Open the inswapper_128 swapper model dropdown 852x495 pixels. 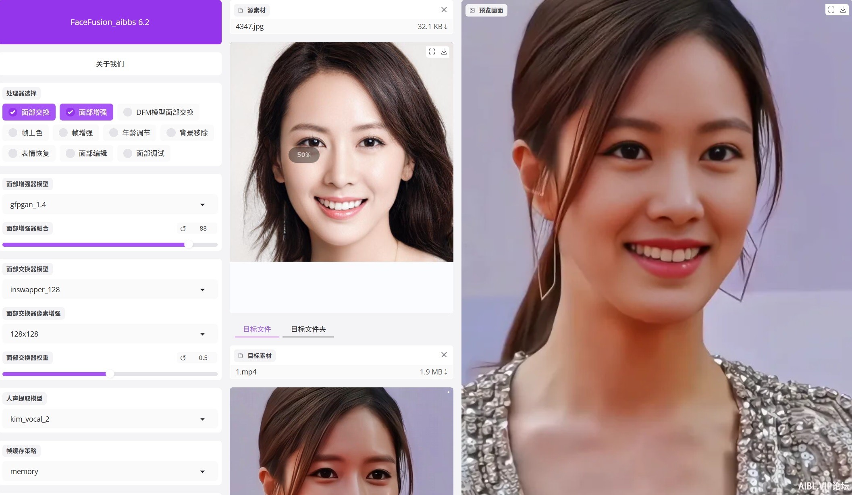pos(110,290)
